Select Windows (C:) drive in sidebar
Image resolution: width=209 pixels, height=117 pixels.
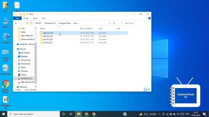coord(26,78)
